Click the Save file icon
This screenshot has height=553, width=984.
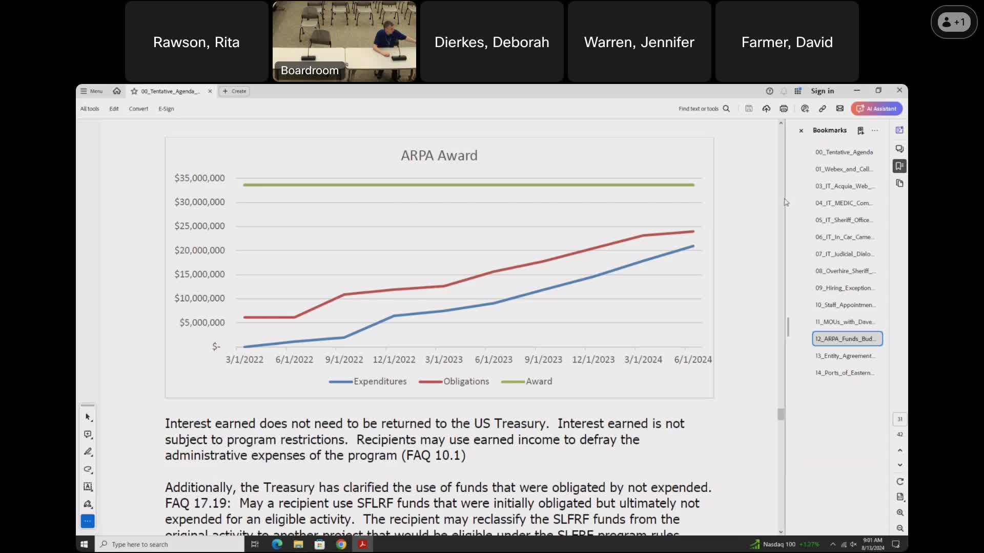point(749,109)
